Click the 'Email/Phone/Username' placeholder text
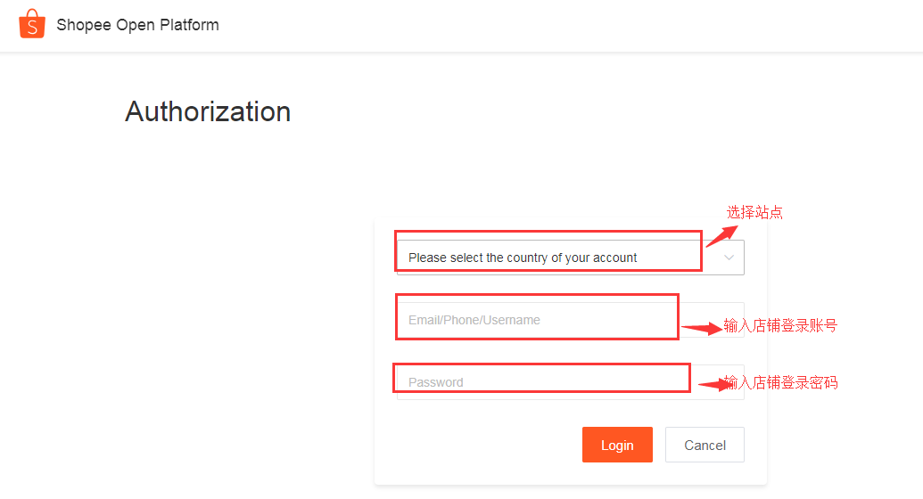923x499 pixels. [474, 320]
